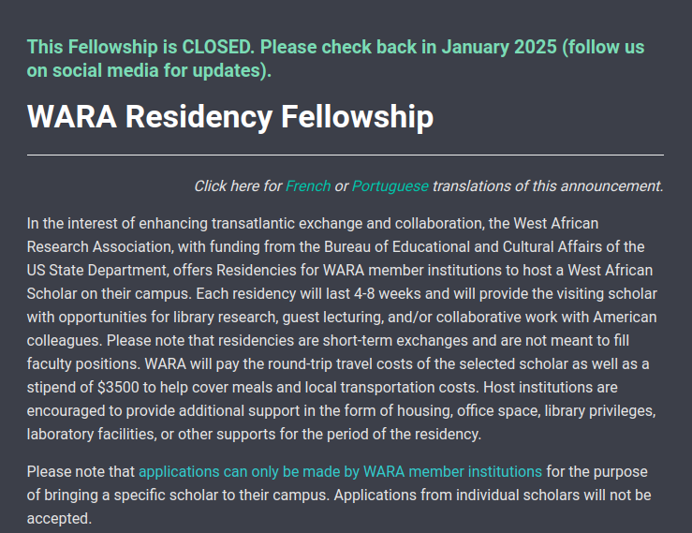Click the horizontal divider below the heading
Image resolution: width=692 pixels, height=533 pixels.
pyautogui.click(x=346, y=155)
